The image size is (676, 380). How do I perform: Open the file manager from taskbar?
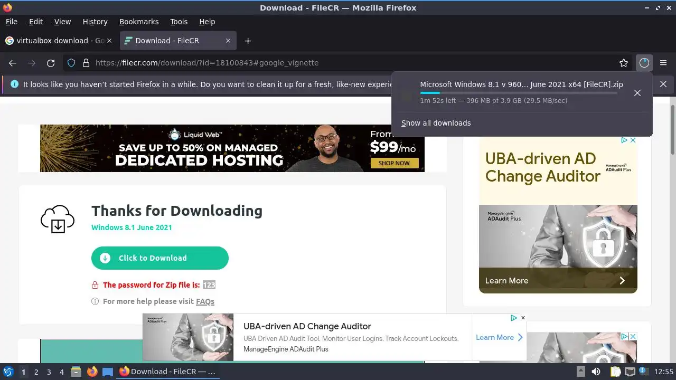pyautogui.click(x=76, y=372)
